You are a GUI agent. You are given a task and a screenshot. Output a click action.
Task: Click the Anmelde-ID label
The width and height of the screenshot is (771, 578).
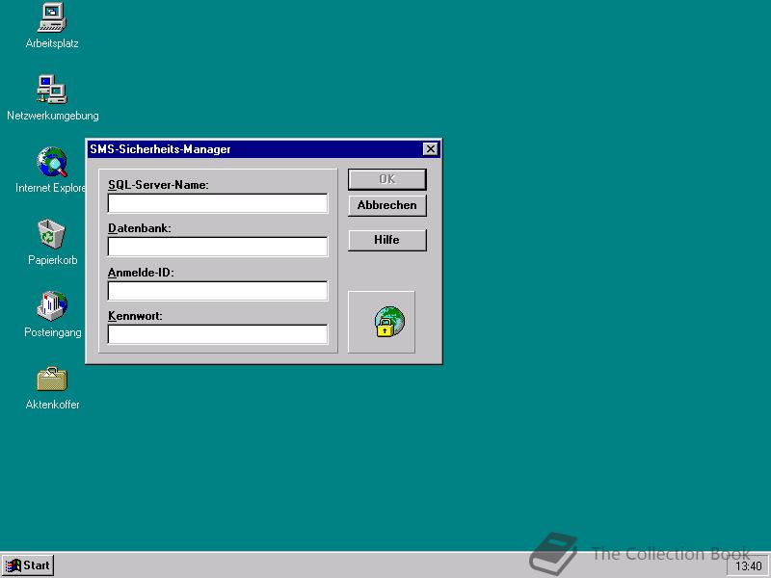(141, 273)
